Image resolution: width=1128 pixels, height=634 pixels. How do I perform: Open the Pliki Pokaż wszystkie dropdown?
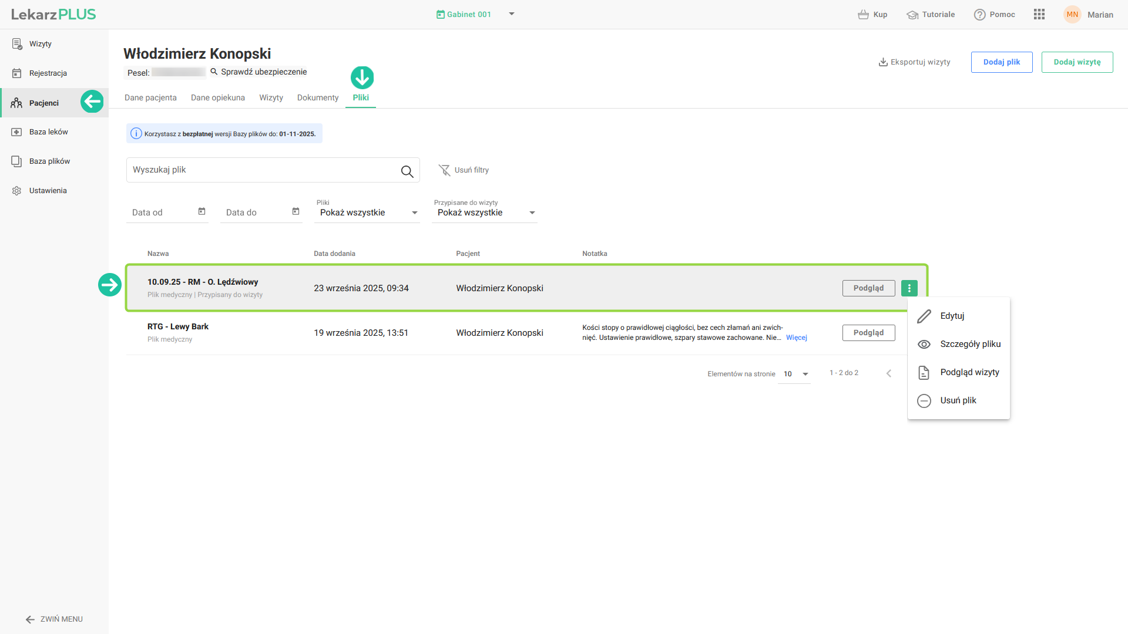tap(368, 213)
